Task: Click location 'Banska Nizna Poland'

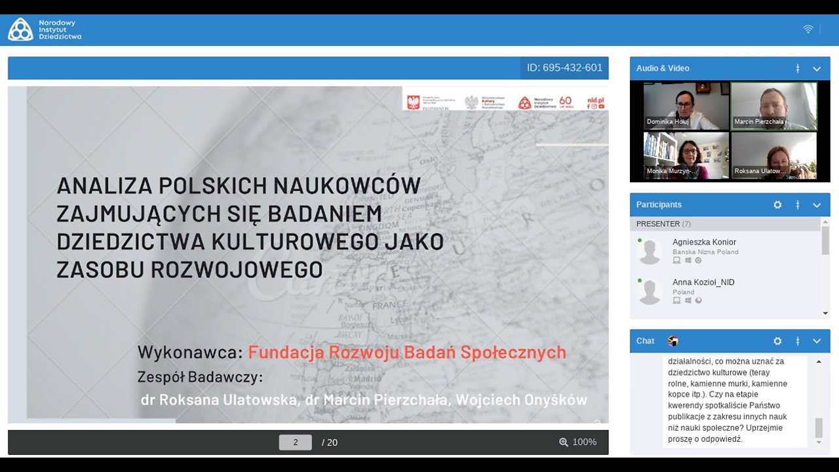Action: coord(705,252)
